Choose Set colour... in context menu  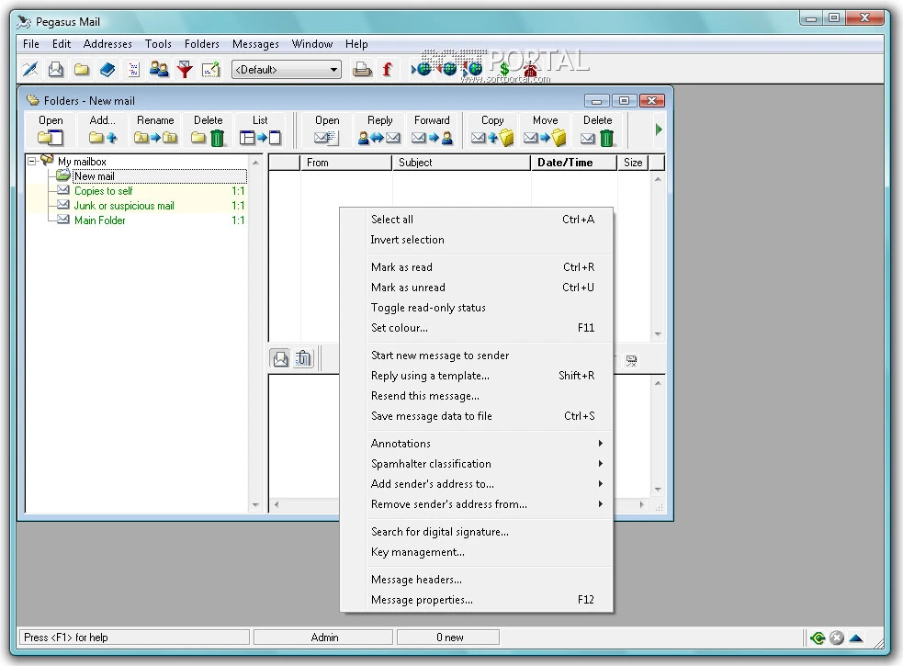400,328
